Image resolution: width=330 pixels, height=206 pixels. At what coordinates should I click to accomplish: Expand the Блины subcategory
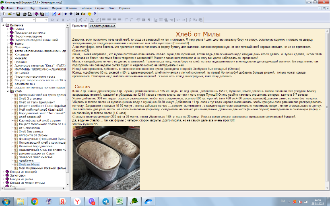7,29
